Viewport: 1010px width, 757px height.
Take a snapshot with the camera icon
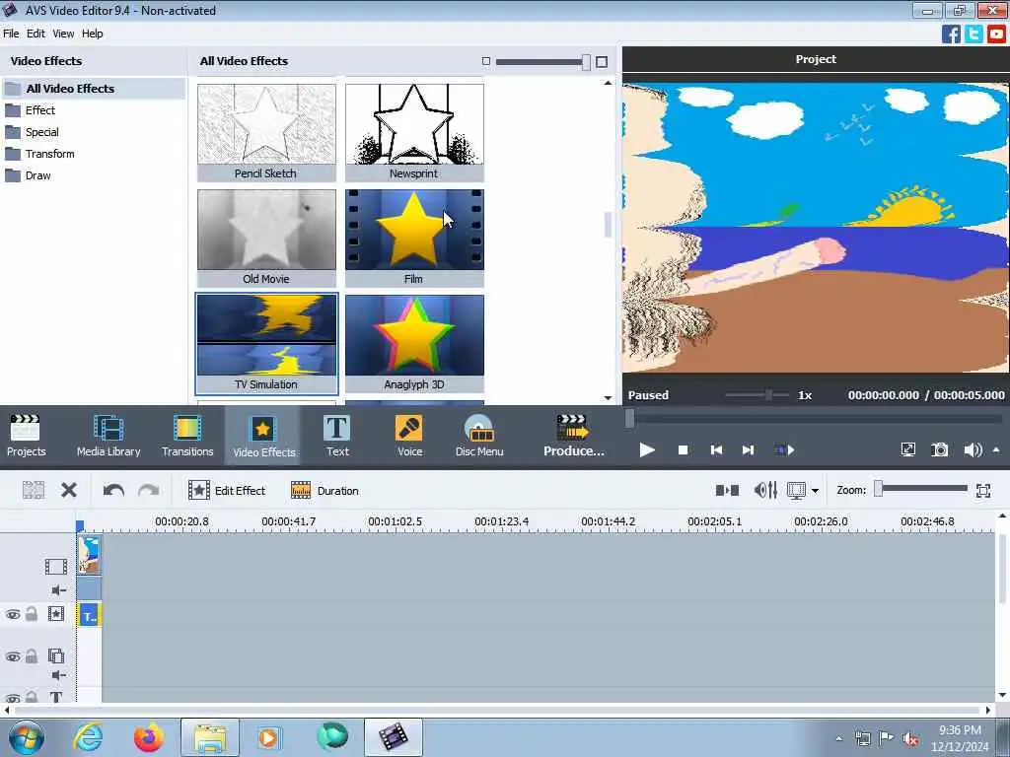[x=940, y=449]
